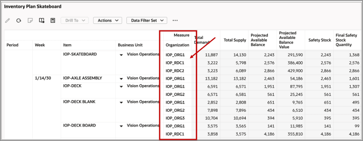
Task: Collapse Vision Operations in IOP-SKATEBOARD row
Action: pyautogui.click(x=121, y=55)
